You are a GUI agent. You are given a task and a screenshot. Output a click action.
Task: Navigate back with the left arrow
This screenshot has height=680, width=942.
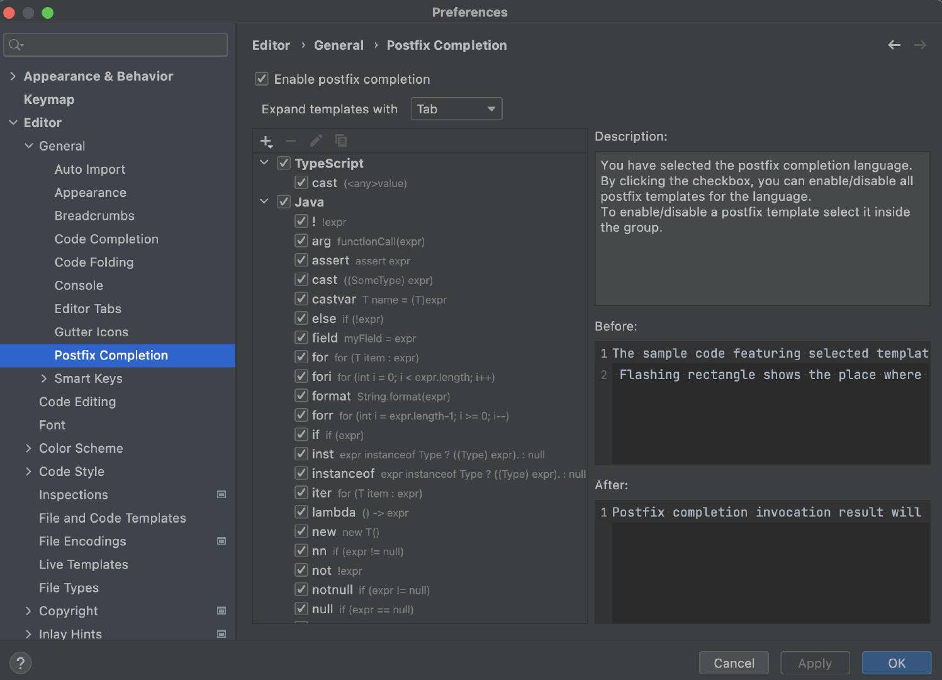click(894, 45)
